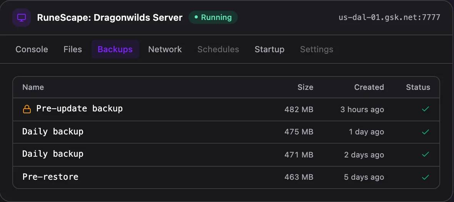Select the Backups tab

coord(115,50)
